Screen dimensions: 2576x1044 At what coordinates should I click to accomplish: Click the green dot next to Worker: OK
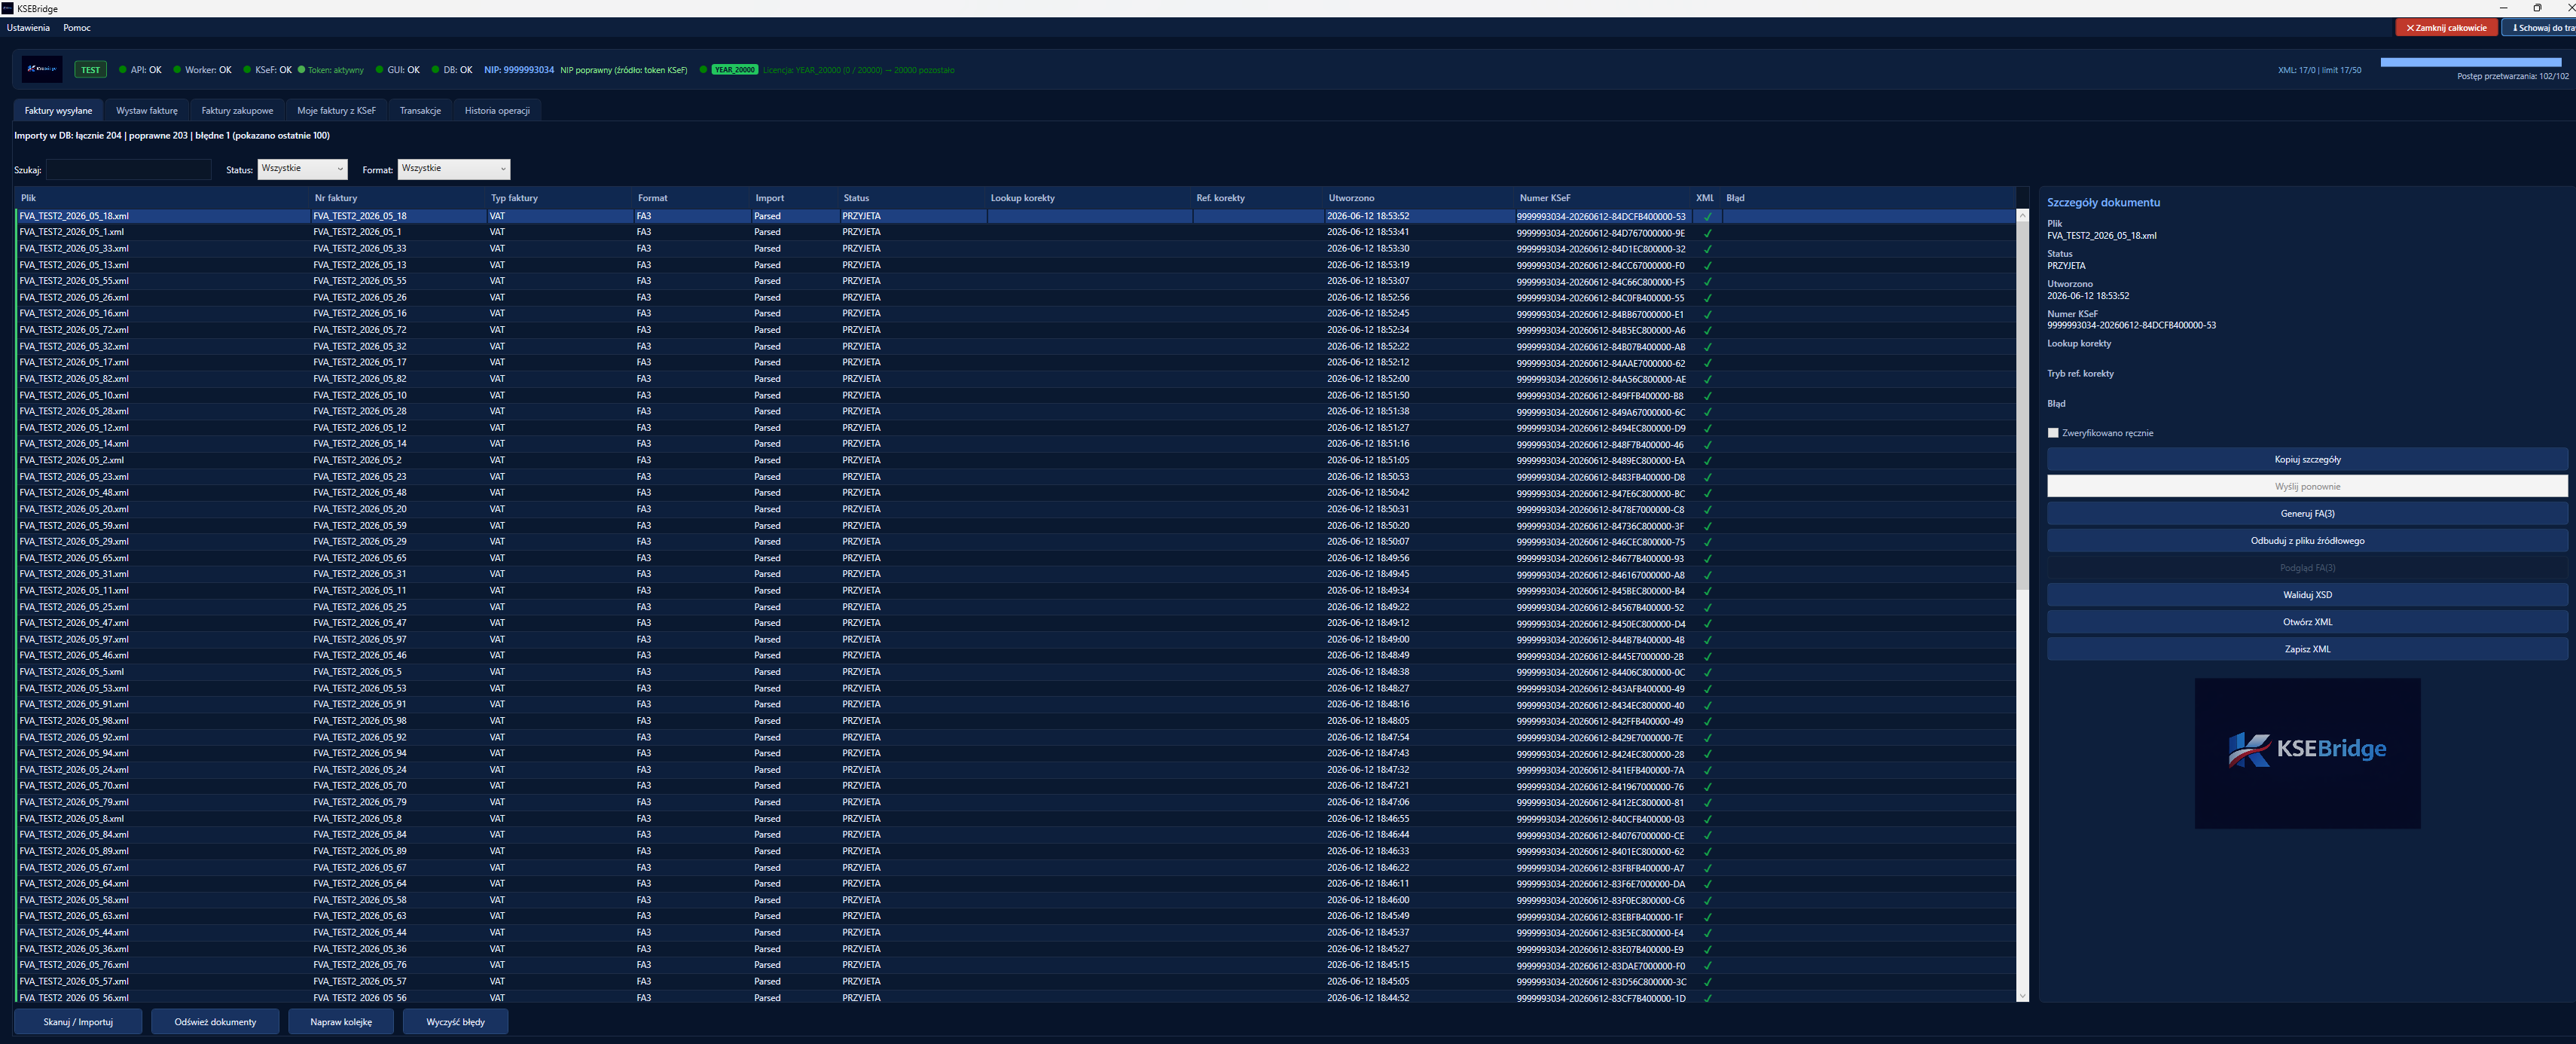[177, 70]
